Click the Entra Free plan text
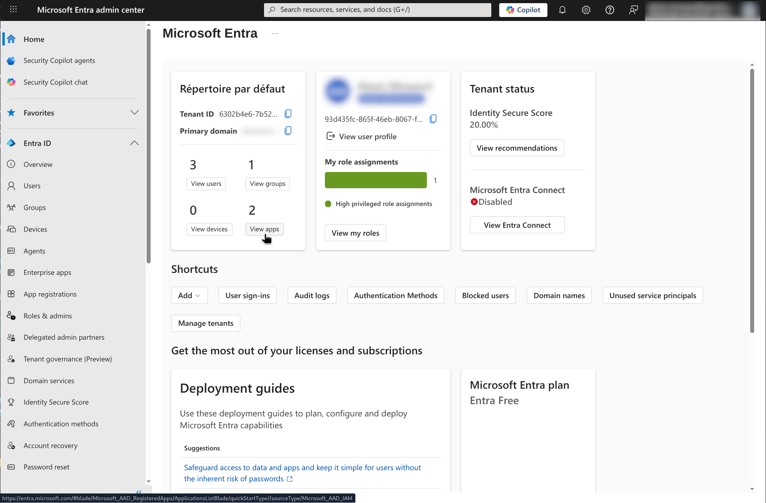The height and width of the screenshot is (503, 766). coord(494,401)
